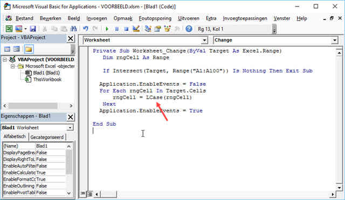
Task: Click the Undo arrow icon
Action: [86, 29]
